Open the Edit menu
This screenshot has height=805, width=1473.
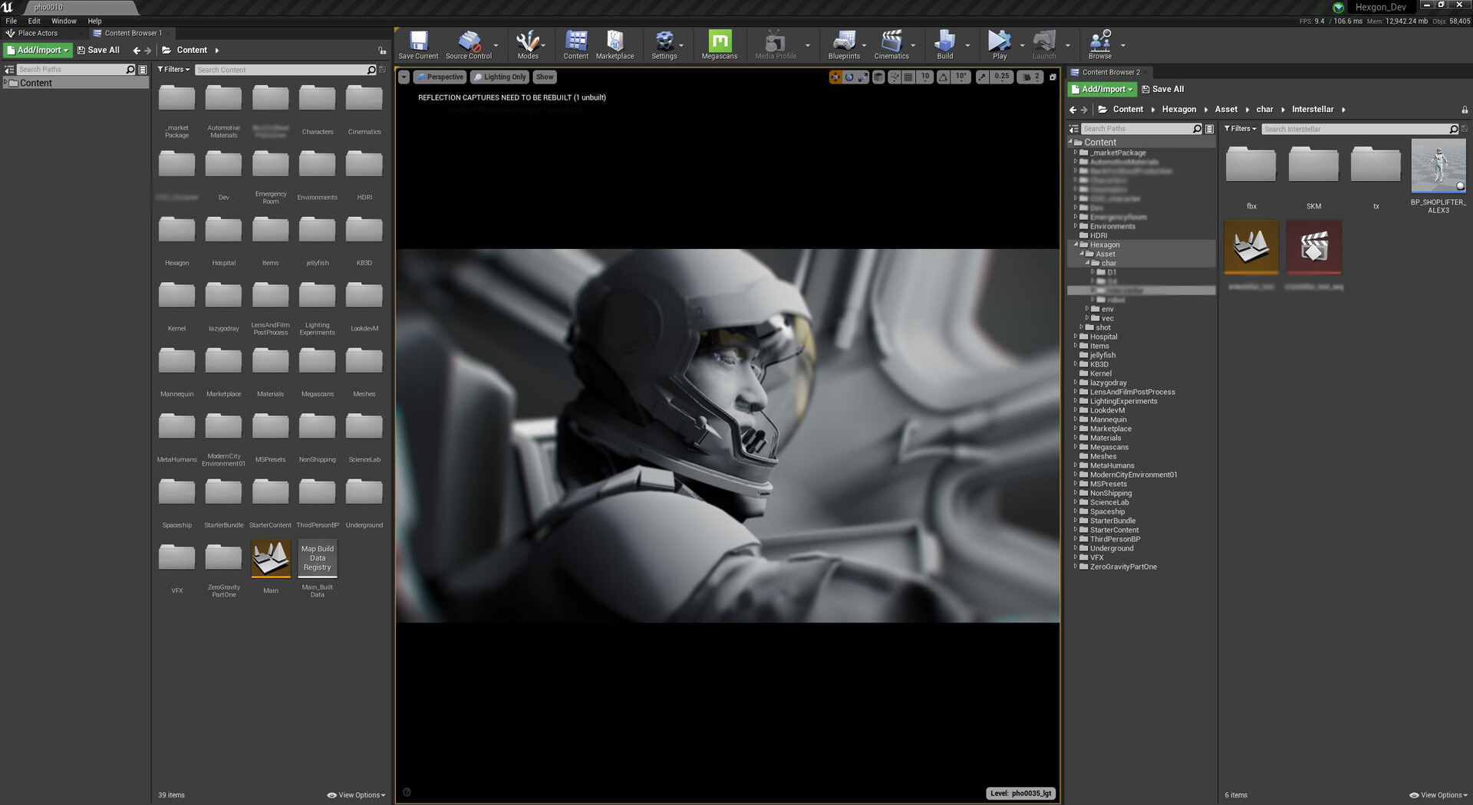tap(35, 21)
